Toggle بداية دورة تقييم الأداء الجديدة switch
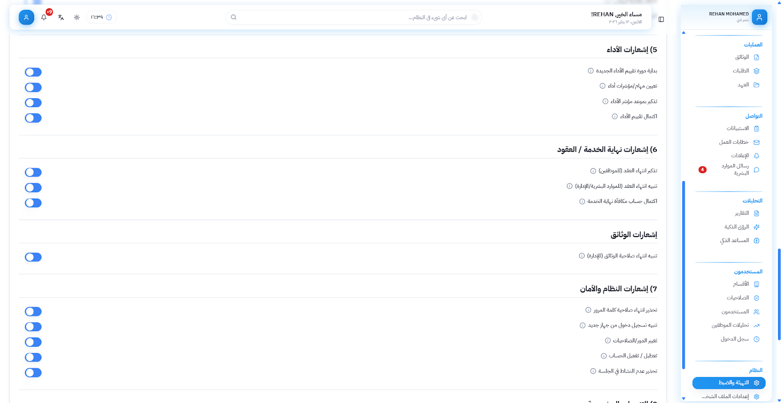 point(33,72)
